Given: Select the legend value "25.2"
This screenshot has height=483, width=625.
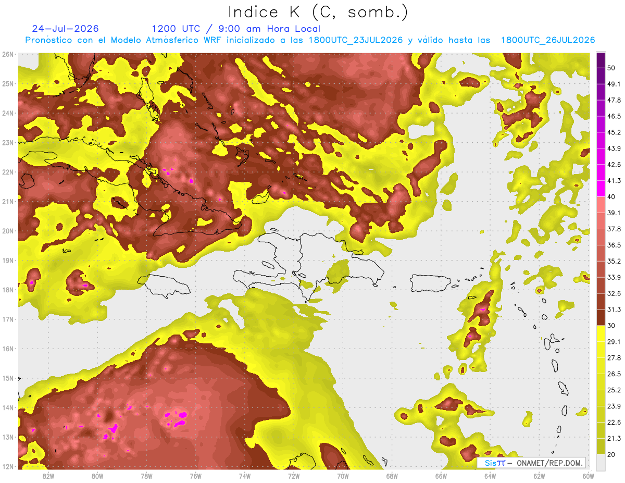Looking at the screenshot, I should (614, 390).
